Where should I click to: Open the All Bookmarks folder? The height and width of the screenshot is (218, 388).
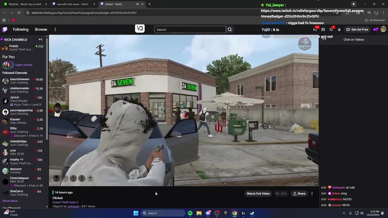[375, 20]
